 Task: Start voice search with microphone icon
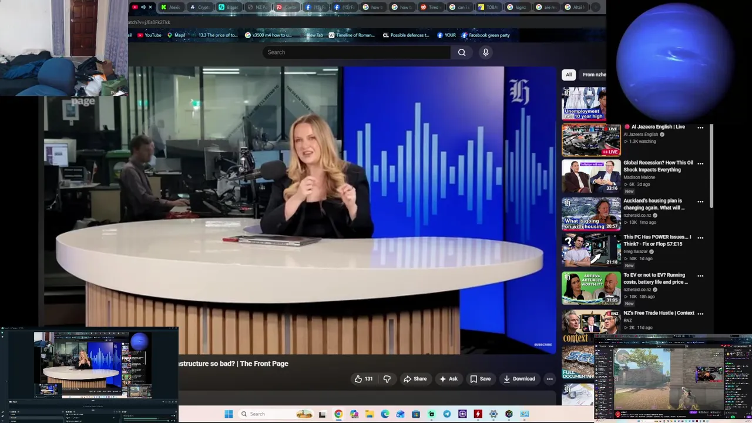[485, 52]
